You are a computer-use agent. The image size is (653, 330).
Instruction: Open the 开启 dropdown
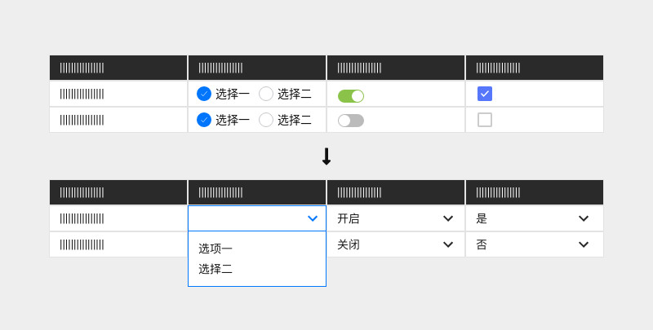[x=395, y=218]
